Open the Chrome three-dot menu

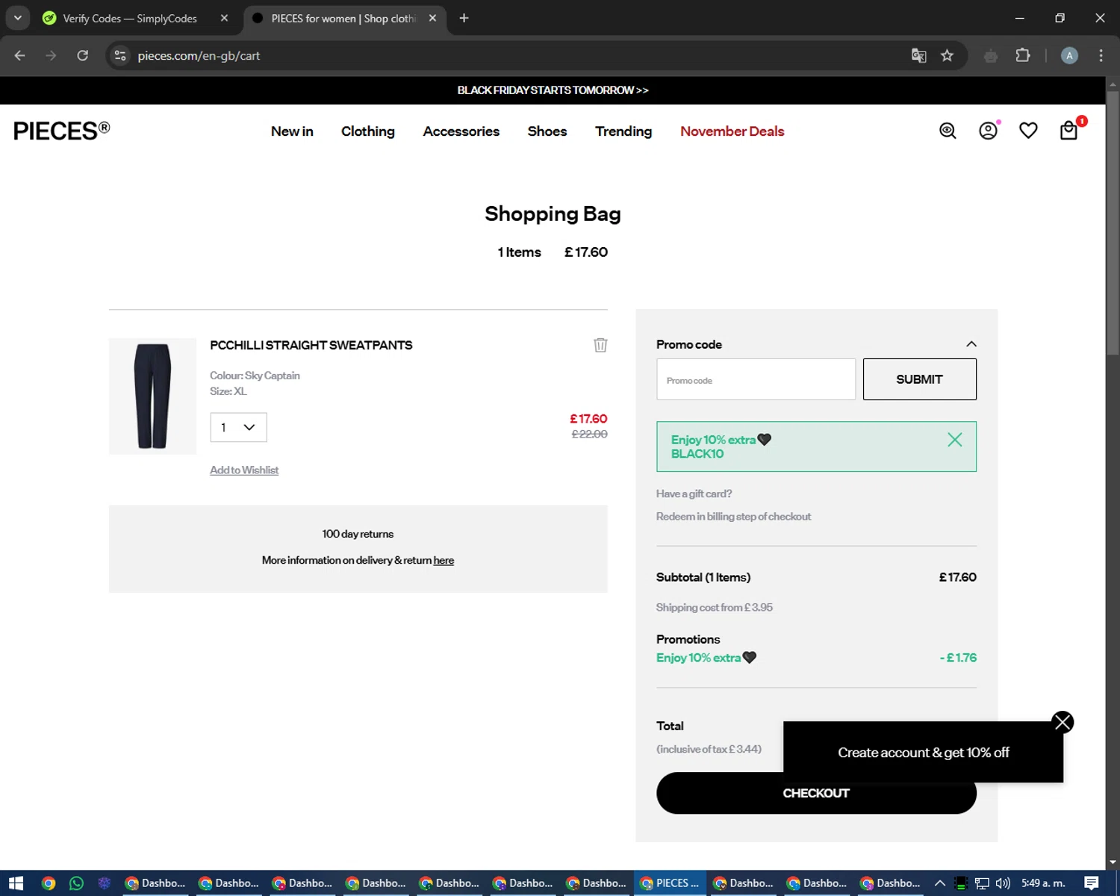click(x=1101, y=55)
